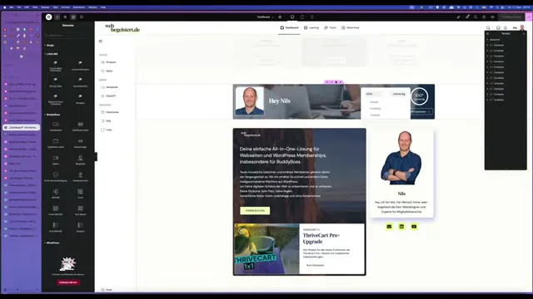
Task: Open the finder search icon in editor top bar
Action: [x=476, y=17]
